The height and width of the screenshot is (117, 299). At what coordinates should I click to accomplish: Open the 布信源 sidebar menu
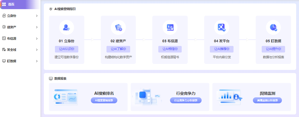point(20,39)
